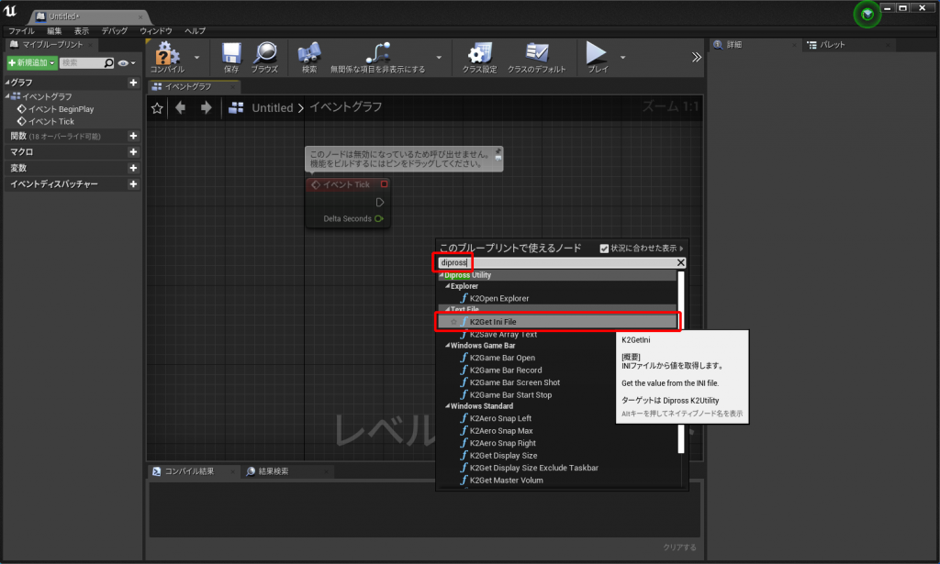
Task: Click Untitled breadcrumb link
Action: [272, 108]
